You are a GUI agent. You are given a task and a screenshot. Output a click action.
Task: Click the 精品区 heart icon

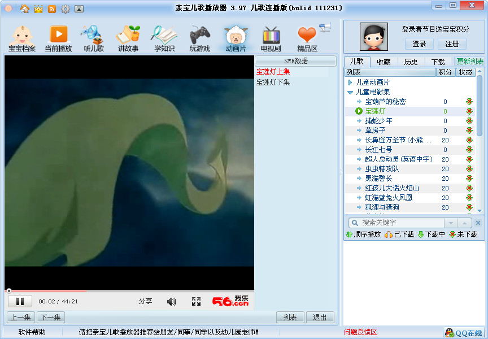tap(307, 38)
